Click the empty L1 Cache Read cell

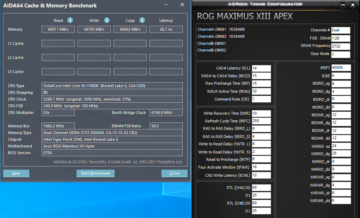pos(58,43)
